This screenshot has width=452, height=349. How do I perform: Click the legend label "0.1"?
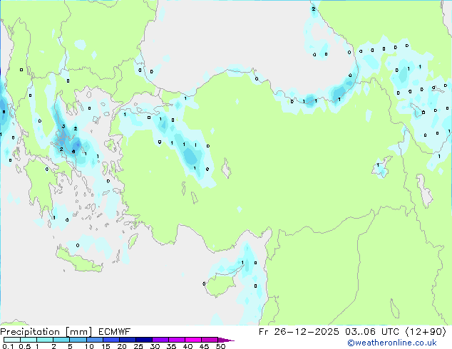[x=8, y=346]
